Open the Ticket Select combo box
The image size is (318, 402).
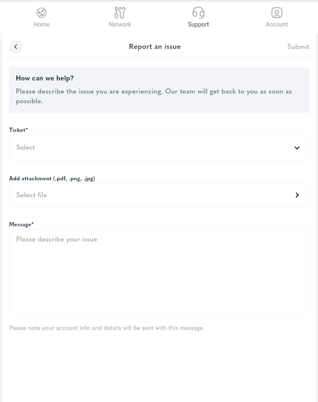[x=153, y=148]
